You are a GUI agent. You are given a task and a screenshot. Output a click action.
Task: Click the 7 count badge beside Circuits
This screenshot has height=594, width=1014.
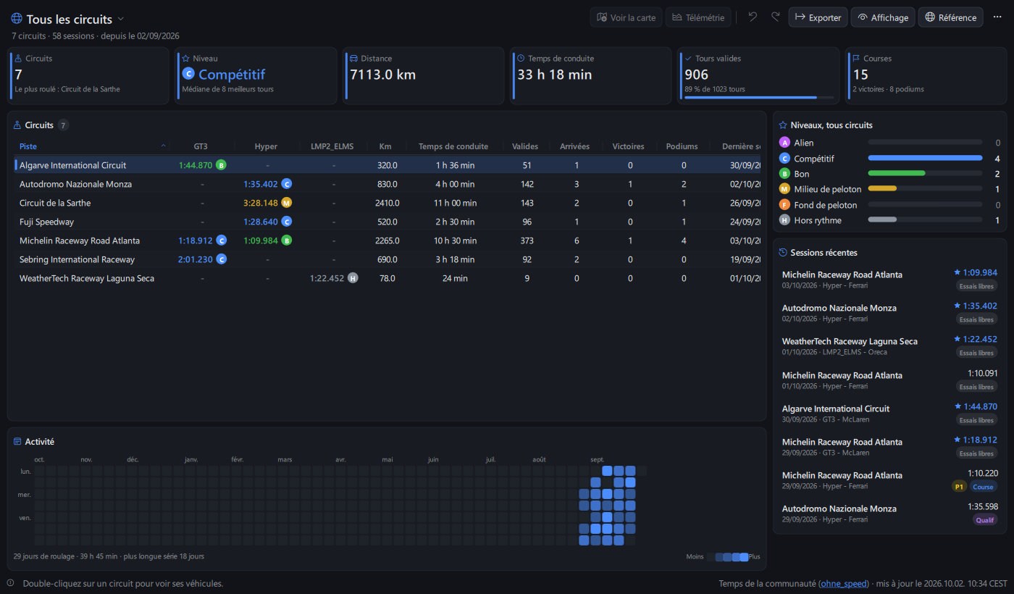pyautogui.click(x=63, y=125)
